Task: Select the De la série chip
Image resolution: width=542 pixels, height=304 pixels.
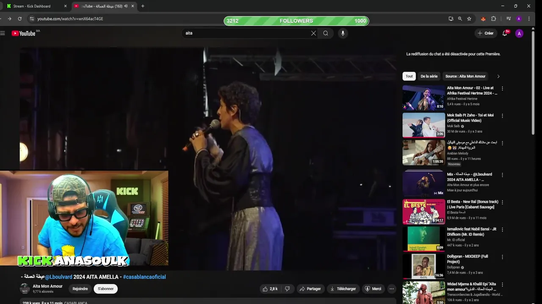Action: click(429, 76)
